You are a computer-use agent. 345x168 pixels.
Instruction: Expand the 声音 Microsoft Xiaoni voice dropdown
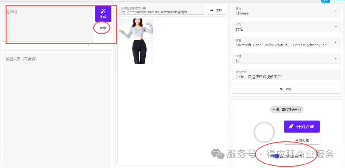(287, 43)
